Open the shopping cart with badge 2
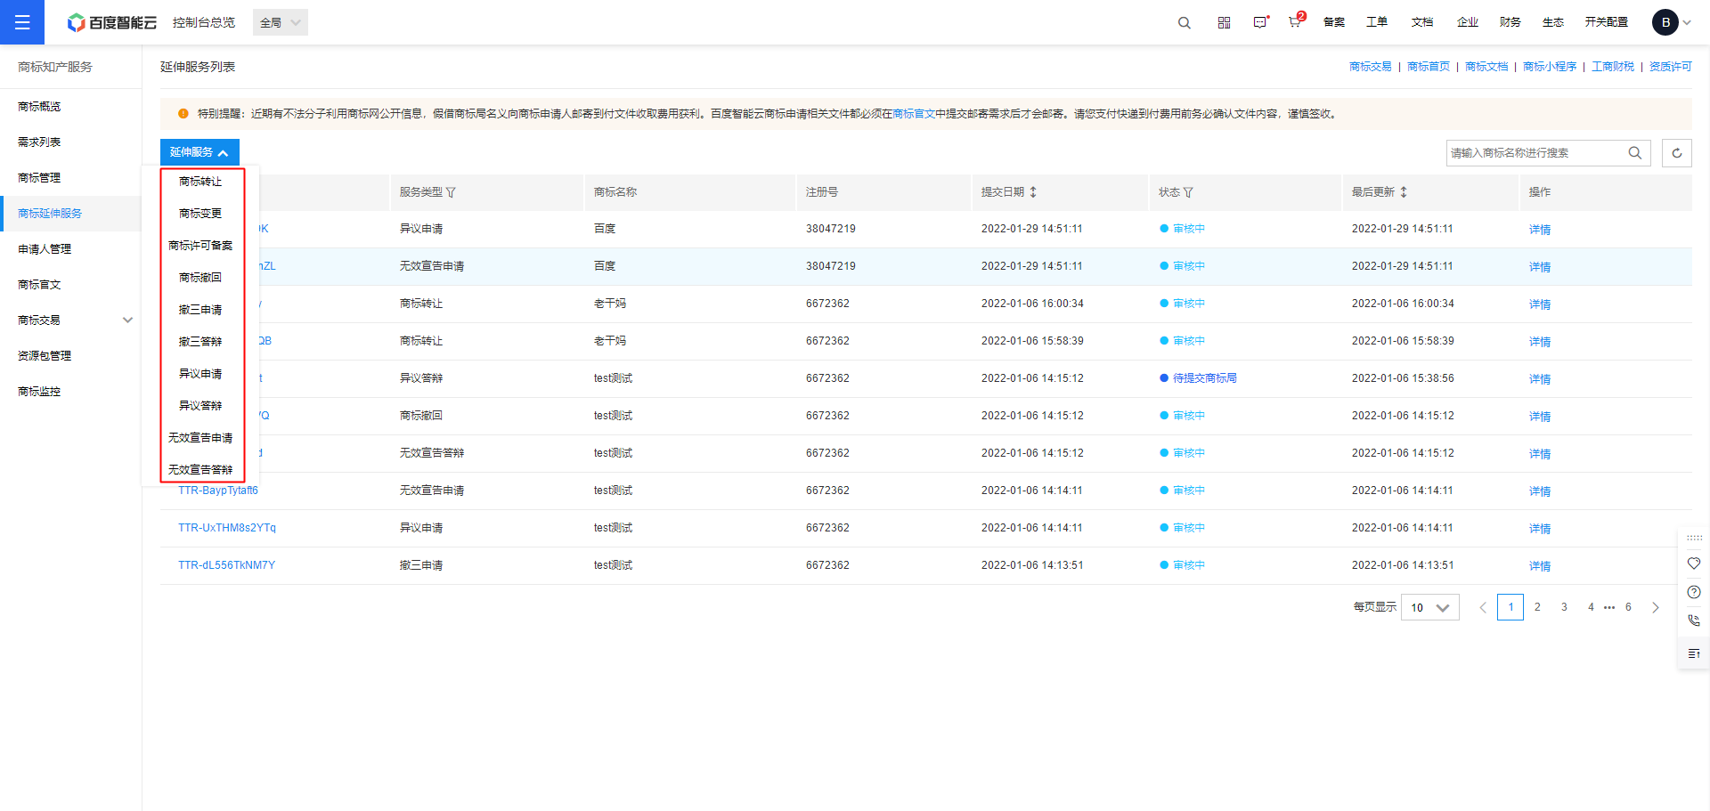Viewport: 1710px width, 811px height. tap(1295, 21)
